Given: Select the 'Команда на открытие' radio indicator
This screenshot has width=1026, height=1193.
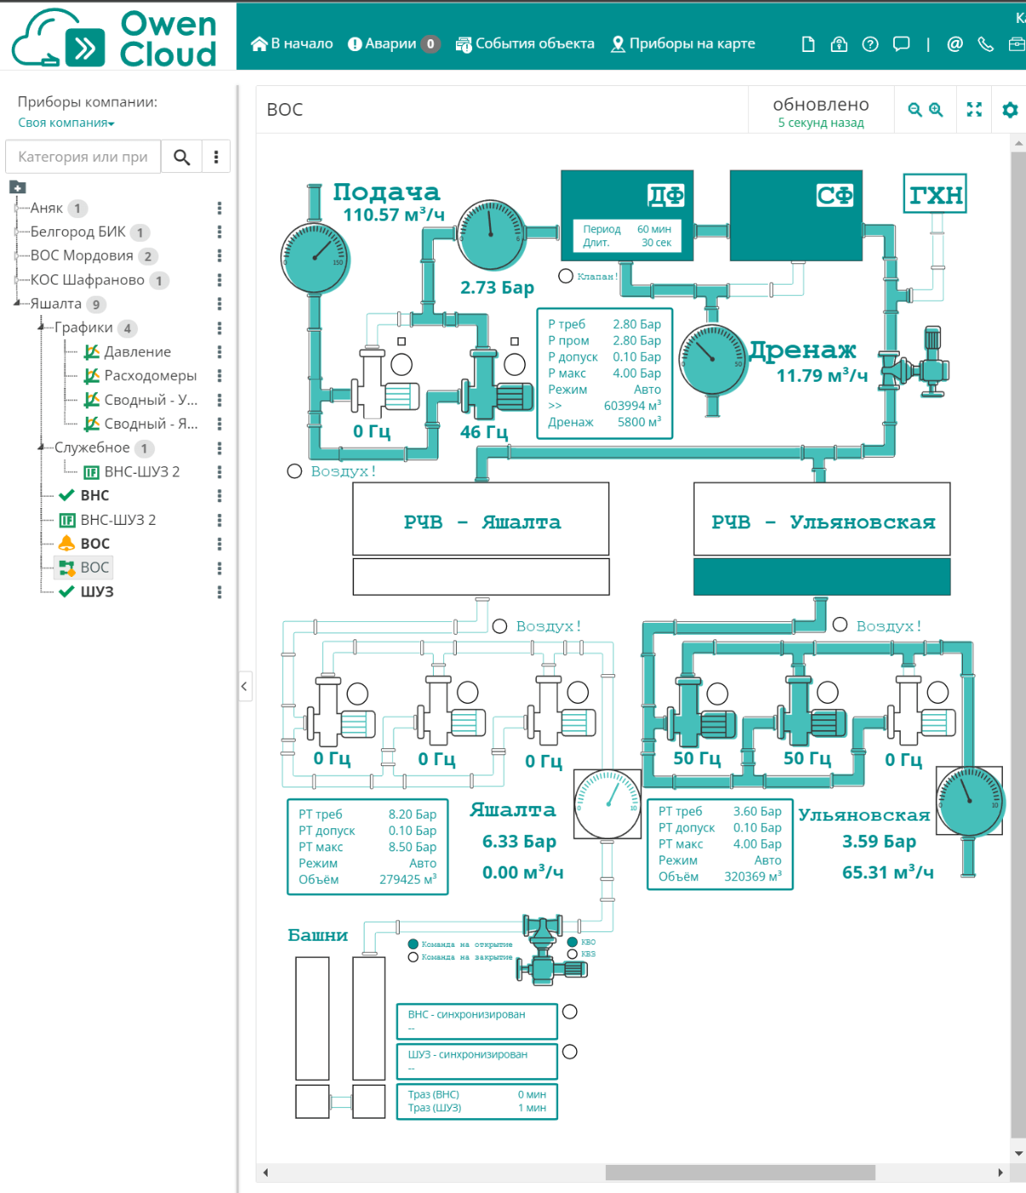Looking at the screenshot, I should click(x=413, y=944).
